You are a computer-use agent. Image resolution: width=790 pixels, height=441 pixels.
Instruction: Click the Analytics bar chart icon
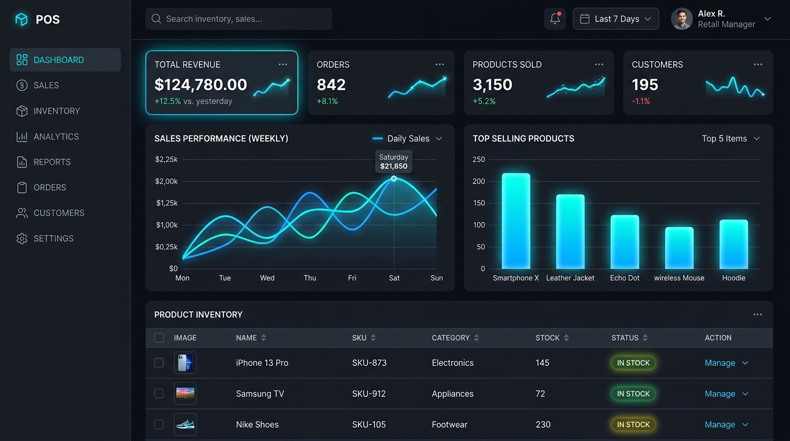(x=22, y=137)
